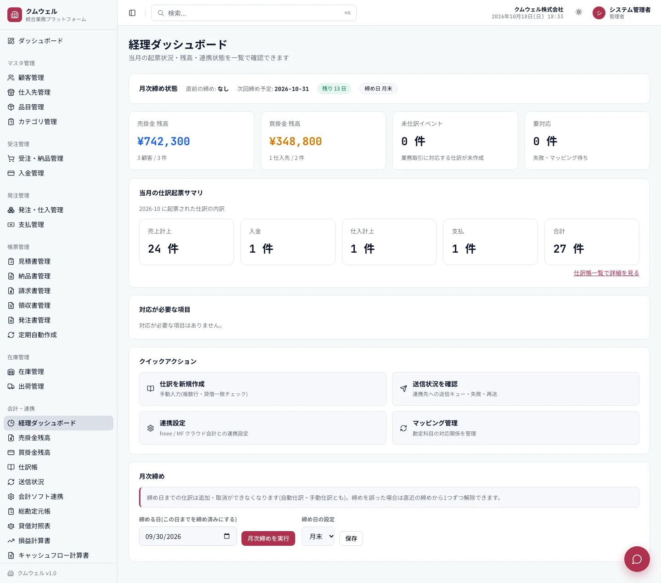Screen dimensions: 661x583
Task: Click the 残り 13 日 badge
Action: (334, 89)
